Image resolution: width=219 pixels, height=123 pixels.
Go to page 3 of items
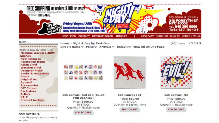(195, 43)
